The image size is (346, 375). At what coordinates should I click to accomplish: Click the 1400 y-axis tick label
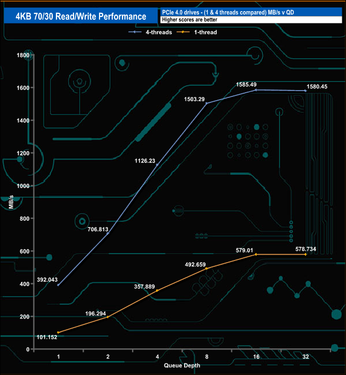(23, 120)
